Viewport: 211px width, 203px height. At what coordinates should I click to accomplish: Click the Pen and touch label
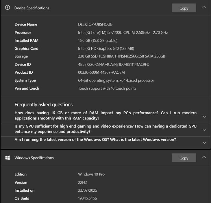pyautogui.click(x=27, y=88)
